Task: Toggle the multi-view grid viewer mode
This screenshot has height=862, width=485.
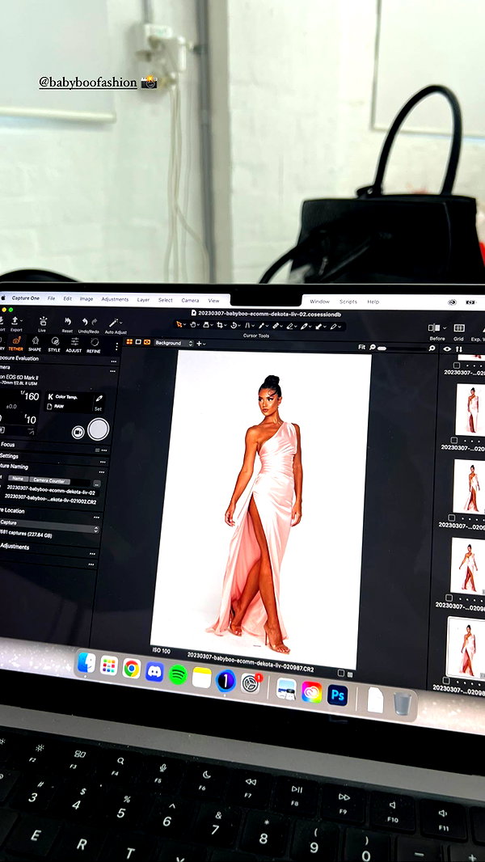Action: click(x=129, y=342)
